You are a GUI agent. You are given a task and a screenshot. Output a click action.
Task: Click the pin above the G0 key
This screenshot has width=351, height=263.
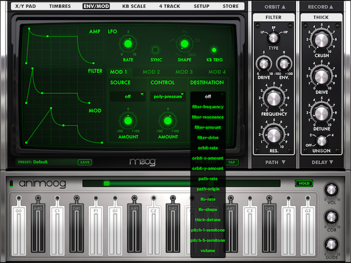click(x=19, y=198)
